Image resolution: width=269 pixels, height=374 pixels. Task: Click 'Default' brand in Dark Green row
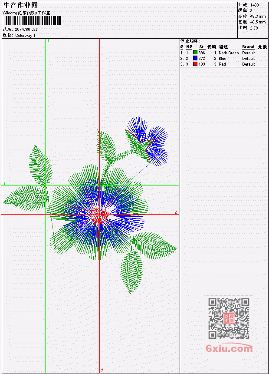[x=248, y=53]
